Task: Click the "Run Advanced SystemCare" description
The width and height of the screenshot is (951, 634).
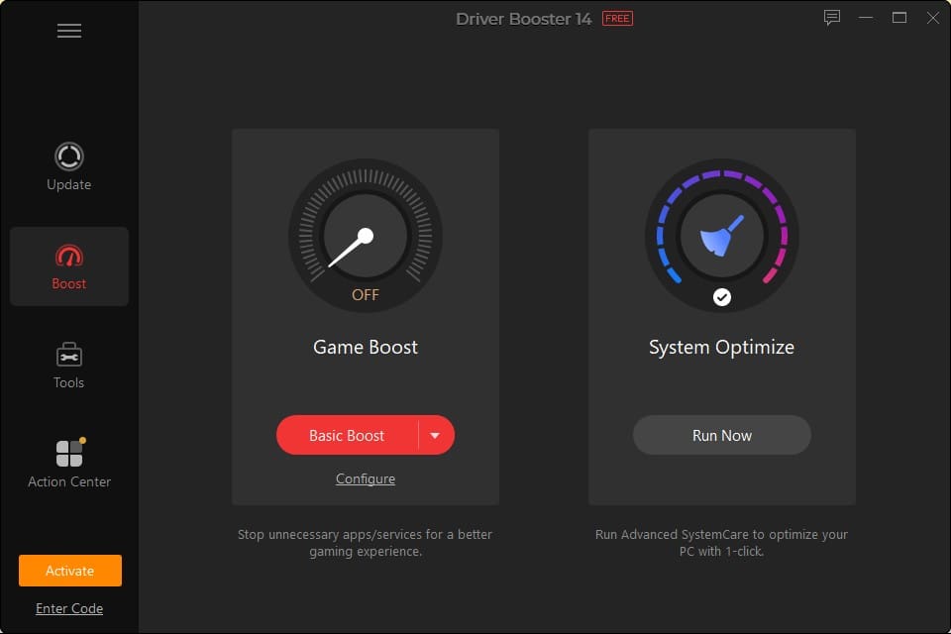Action: (722, 543)
